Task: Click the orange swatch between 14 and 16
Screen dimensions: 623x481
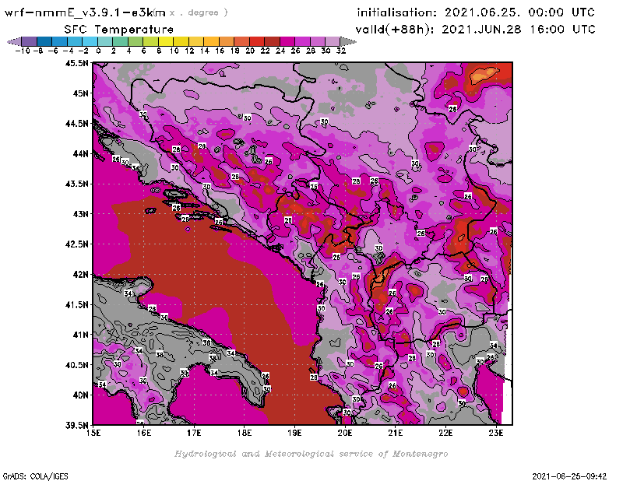Action: 212,41
